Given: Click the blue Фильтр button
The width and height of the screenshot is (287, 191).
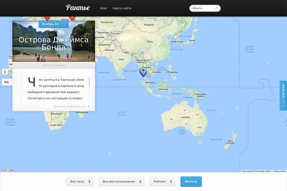Looking at the screenshot, I should (191, 181).
